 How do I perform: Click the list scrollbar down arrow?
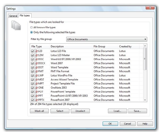145,100
